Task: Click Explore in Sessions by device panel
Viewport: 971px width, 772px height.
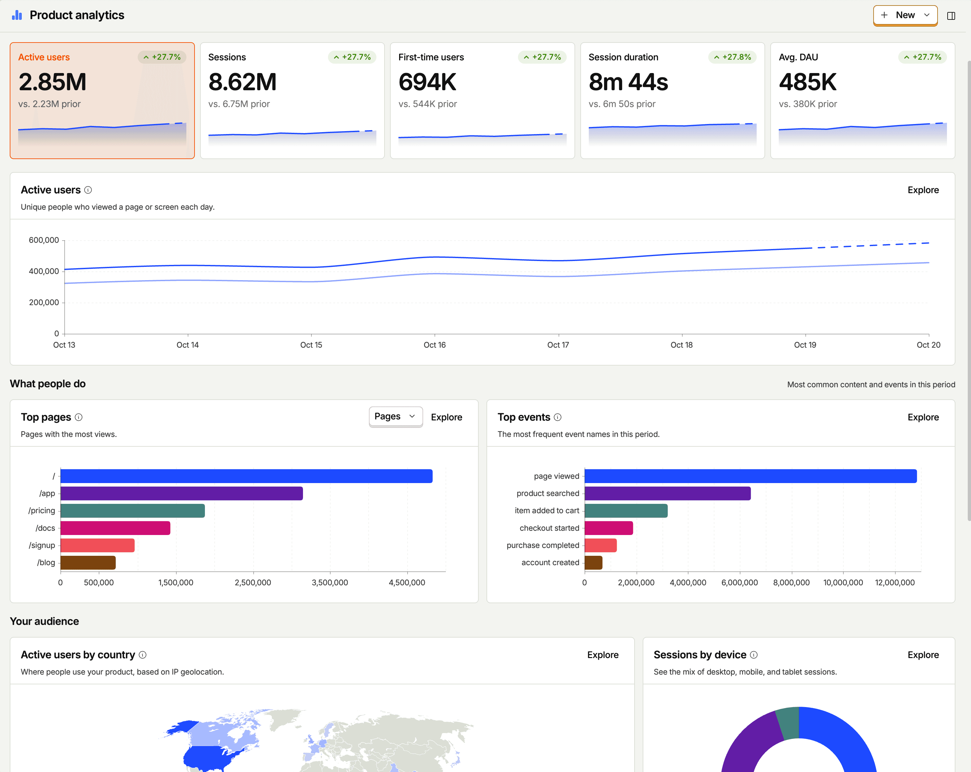Action: click(923, 655)
